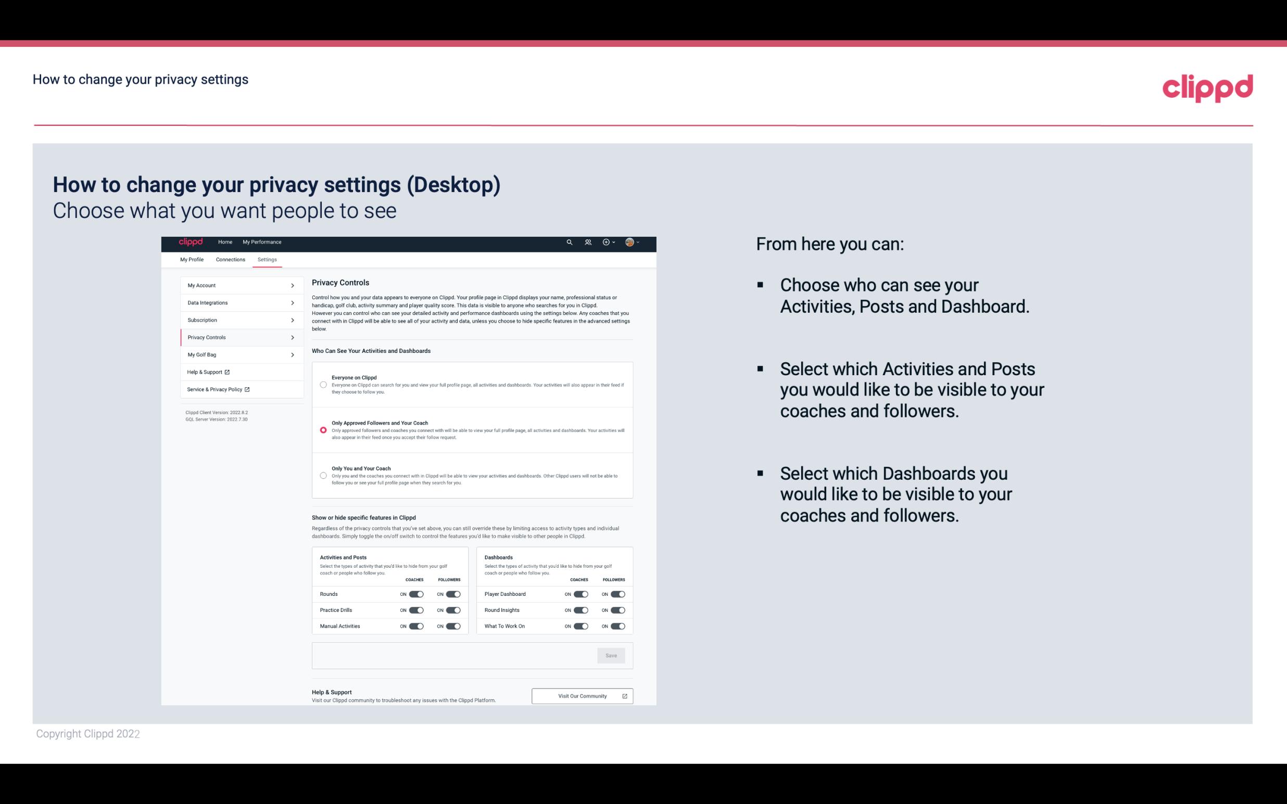This screenshot has width=1287, height=804.
Task: Click the My Performance menu item
Action: pos(262,241)
